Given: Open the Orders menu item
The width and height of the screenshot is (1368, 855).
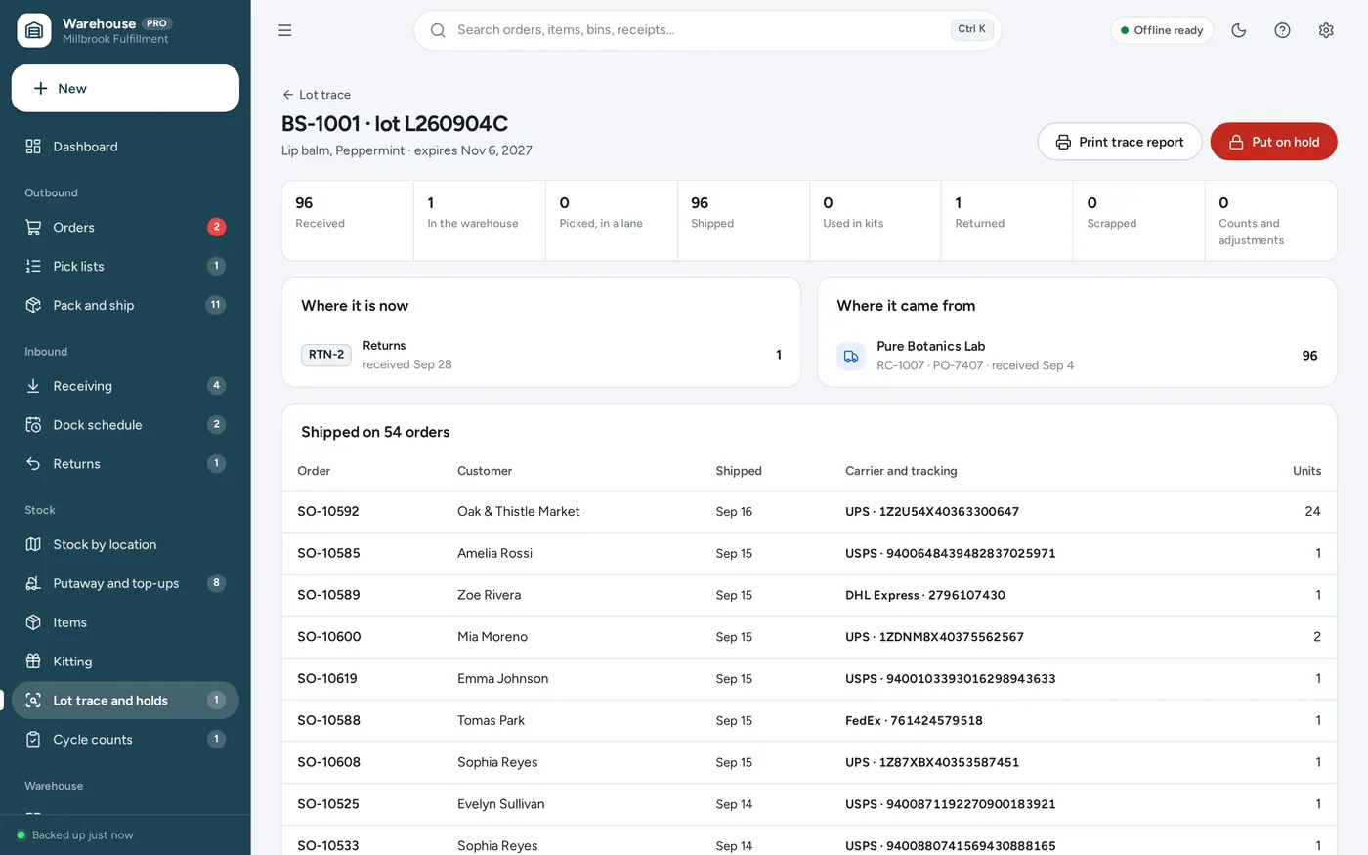Looking at the screenshot, I should [x=125, y=228].
